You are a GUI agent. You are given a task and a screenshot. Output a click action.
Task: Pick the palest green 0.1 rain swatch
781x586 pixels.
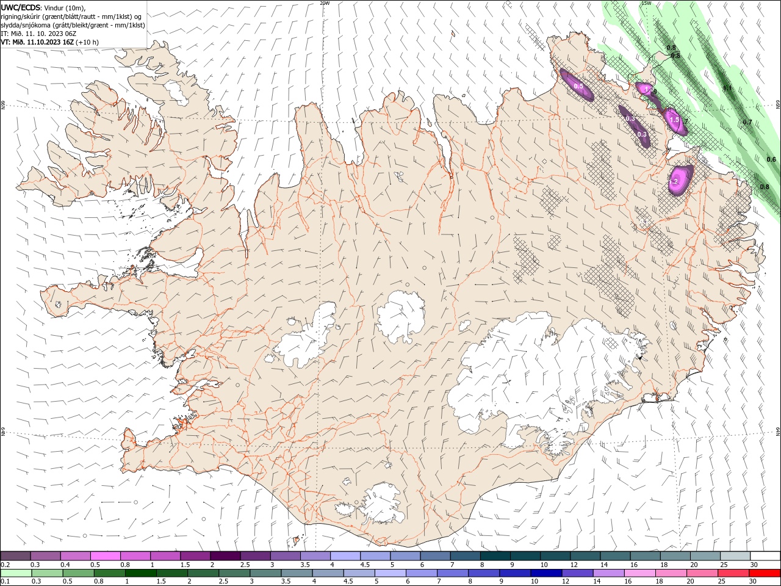click(x=16, y=573)
